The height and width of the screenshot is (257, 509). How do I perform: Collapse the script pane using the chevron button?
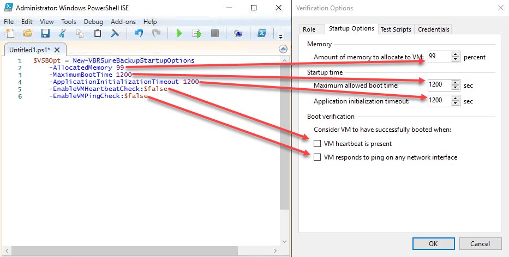tap(283, 49)
